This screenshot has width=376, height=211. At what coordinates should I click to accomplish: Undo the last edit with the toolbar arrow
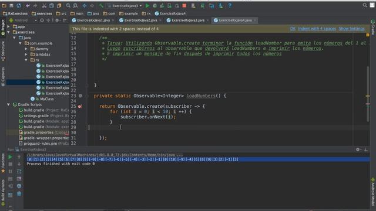coord(28,5)
